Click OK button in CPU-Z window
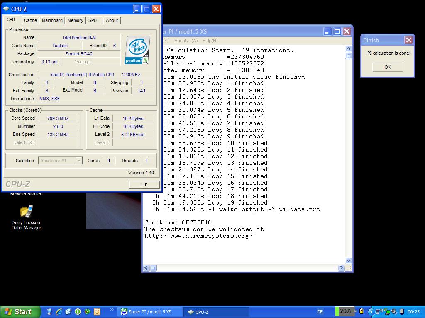Screen dimensions: 425x318 pyautogui.click(x=144, y=185)
